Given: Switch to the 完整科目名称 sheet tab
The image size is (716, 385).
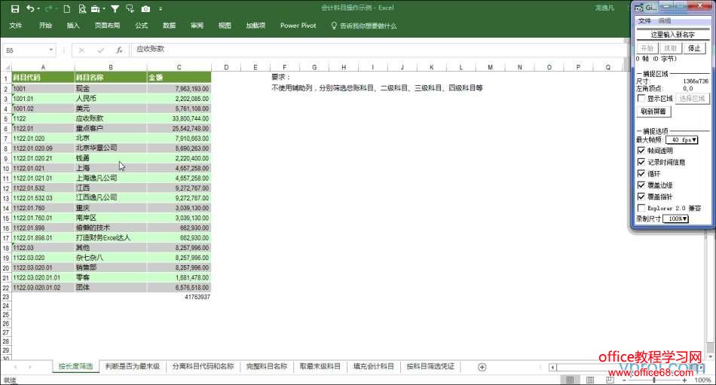Looking at the screenshot, I should (266, 367).
